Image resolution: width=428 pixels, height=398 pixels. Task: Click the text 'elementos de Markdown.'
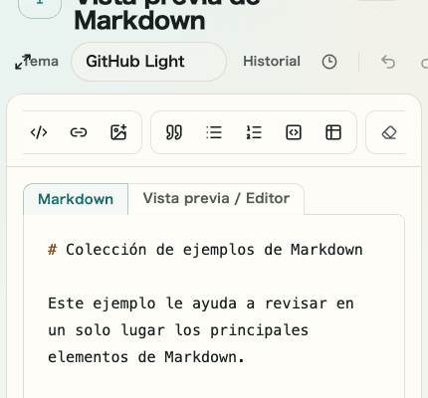[x=146, y=357]
